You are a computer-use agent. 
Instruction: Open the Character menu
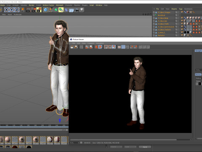pyautogui.click(x=69, y=5)
